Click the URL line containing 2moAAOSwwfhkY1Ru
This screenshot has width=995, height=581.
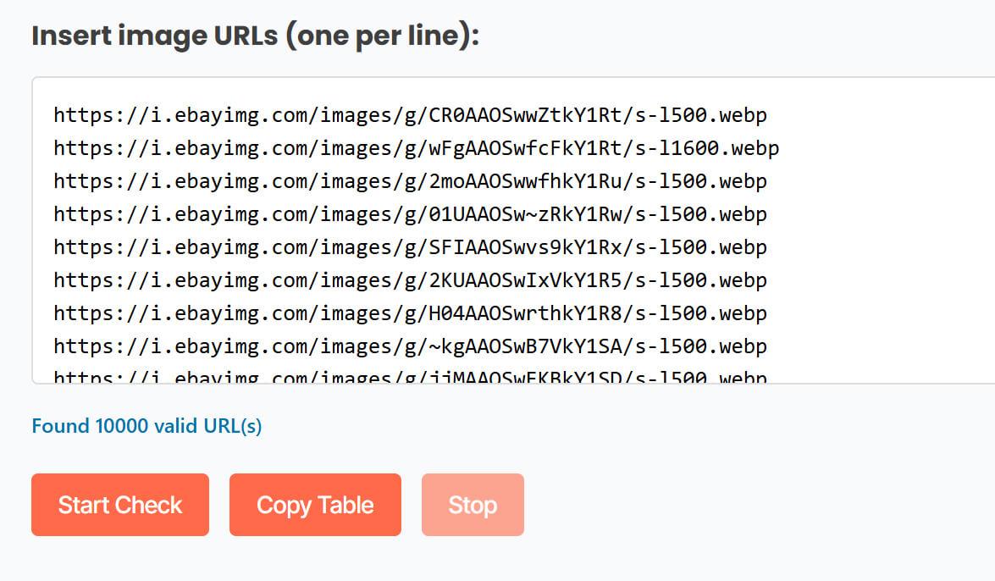click(x=410, y=181)
